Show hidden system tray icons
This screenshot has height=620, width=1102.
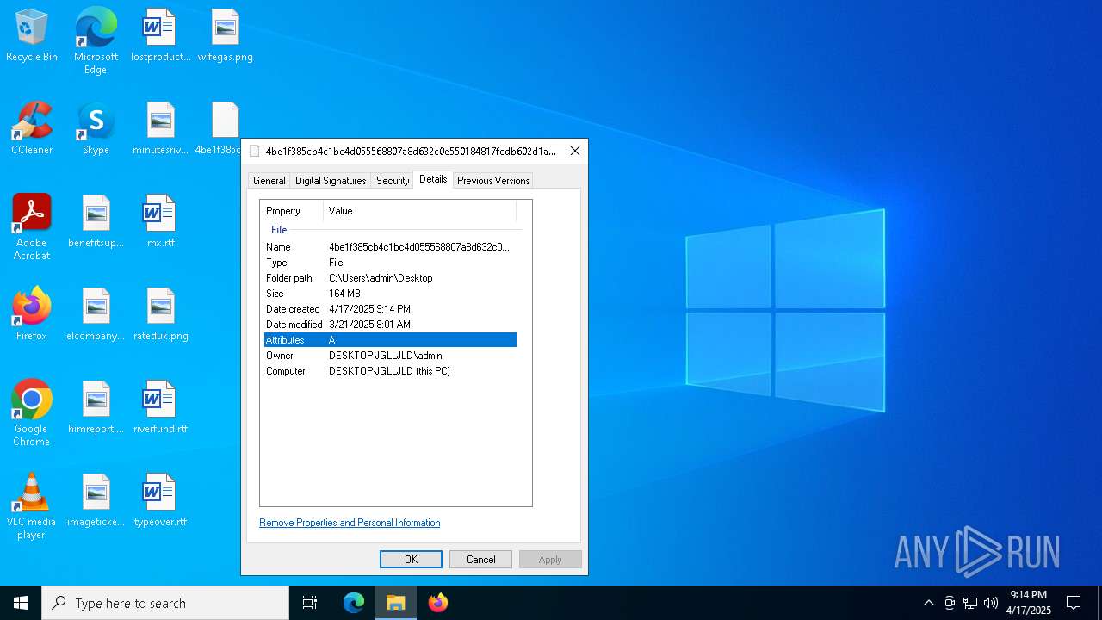point(929,603)
